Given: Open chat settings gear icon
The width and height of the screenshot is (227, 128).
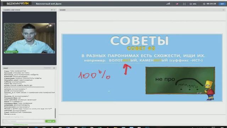Looking at the screenshot, I should pos(54,68).
